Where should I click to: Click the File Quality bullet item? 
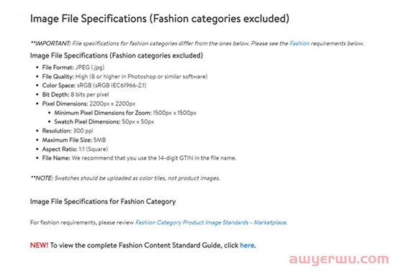pos(125,76)
